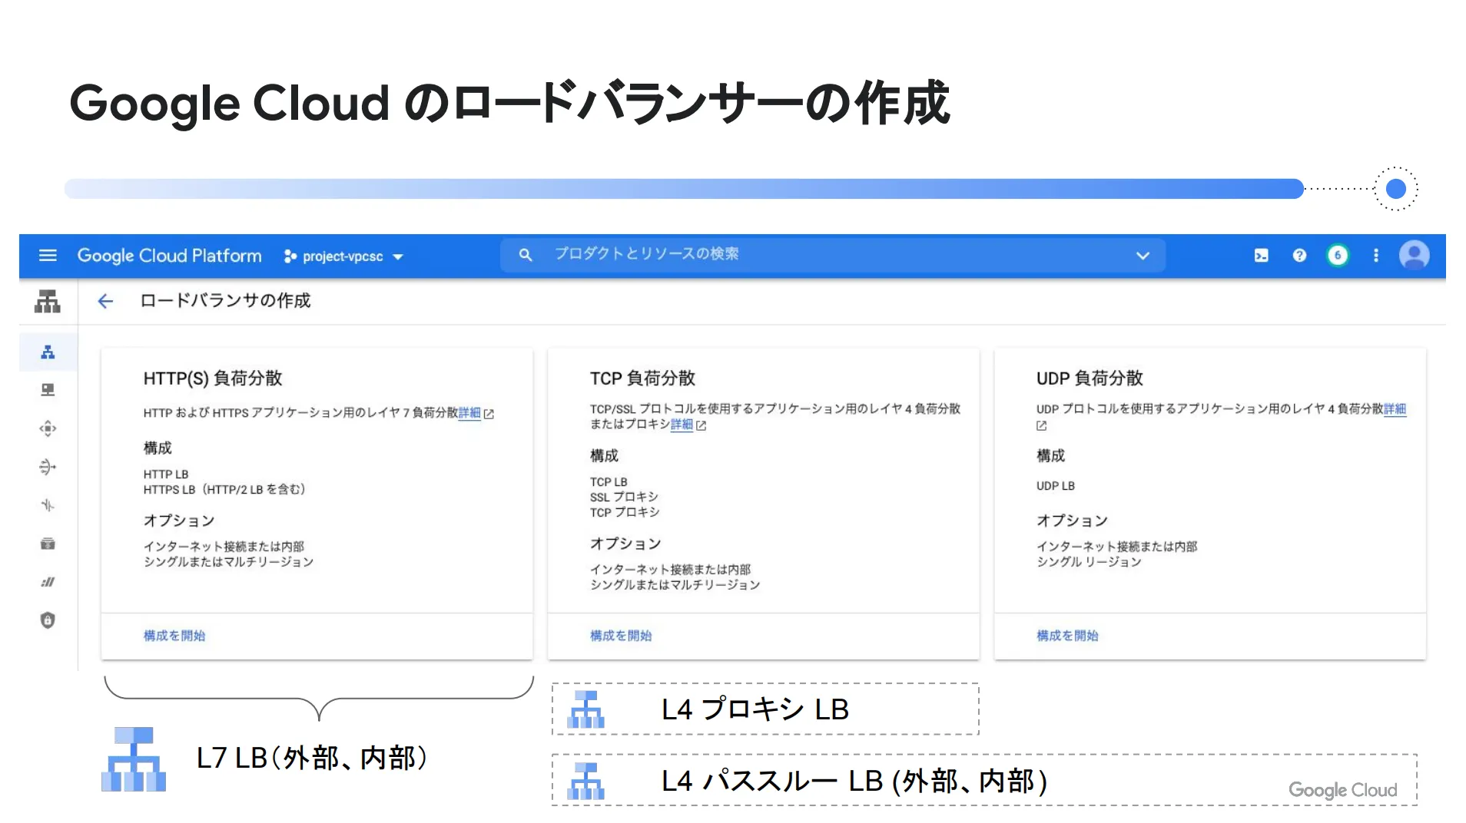The height and width of the screenshot is (823, 1466).
Task: Activate Cloud Shell icon
Action: coord(1262,256)
